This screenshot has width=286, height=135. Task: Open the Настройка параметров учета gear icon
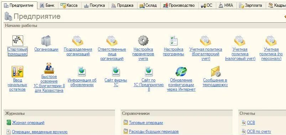(143, 40)
